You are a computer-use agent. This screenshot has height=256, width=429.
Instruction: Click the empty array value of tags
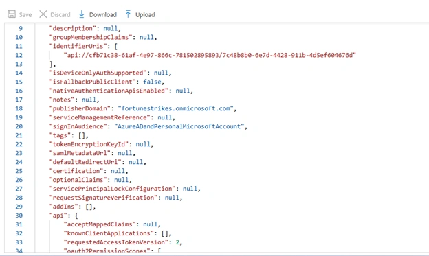[82, 135]
